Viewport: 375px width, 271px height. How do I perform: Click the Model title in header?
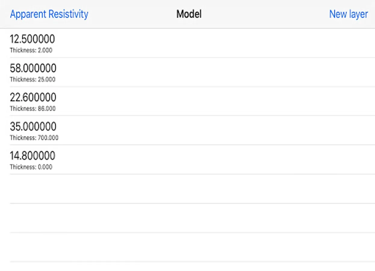pos(189,14)
